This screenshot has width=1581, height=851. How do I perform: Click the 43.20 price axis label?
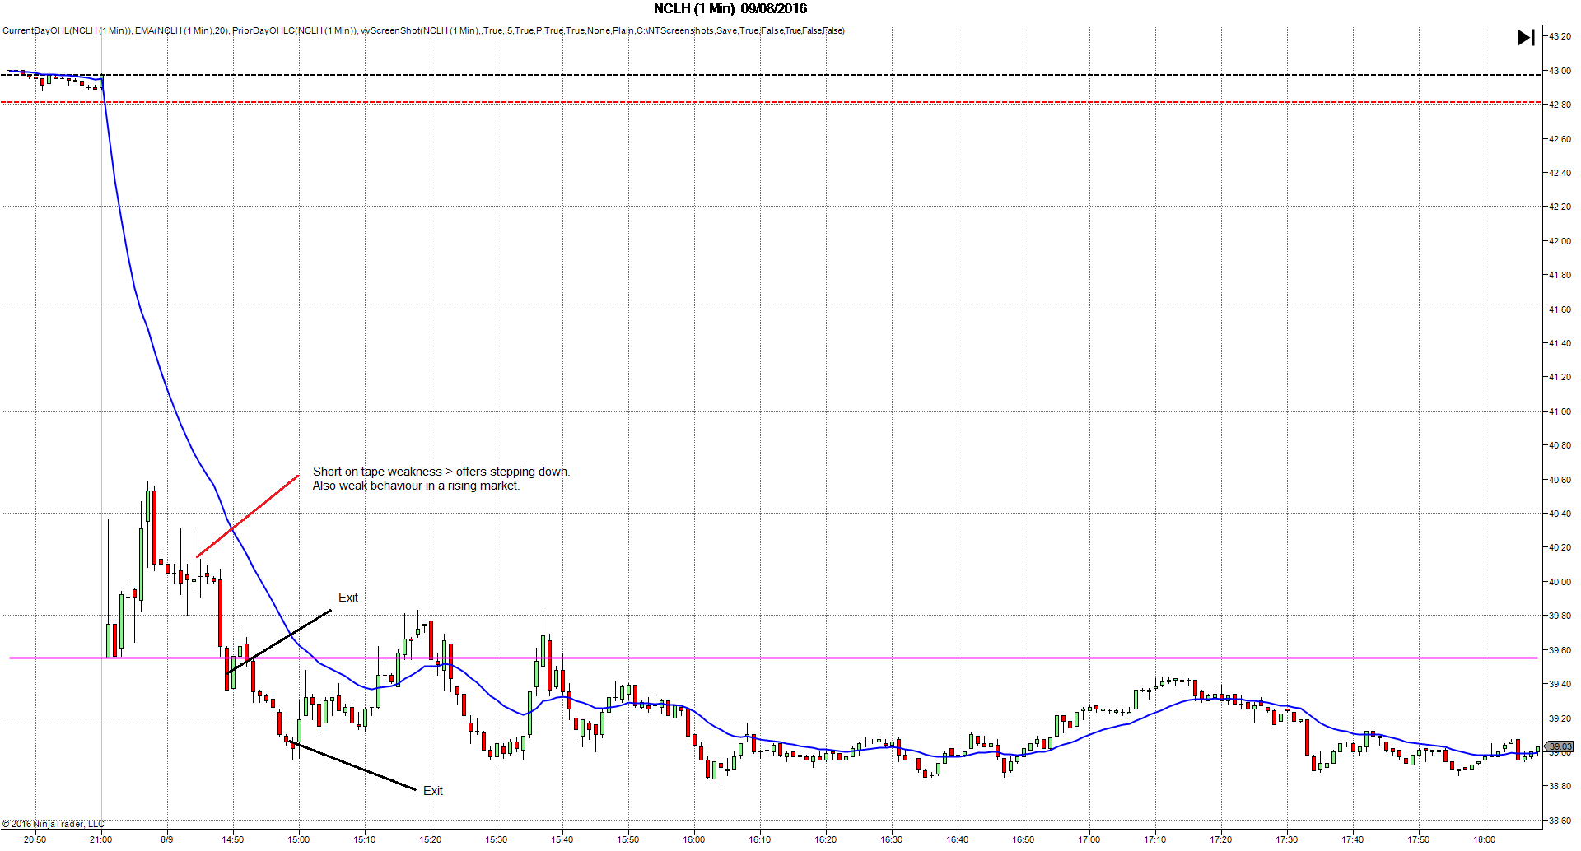(x=1560, y=36)
